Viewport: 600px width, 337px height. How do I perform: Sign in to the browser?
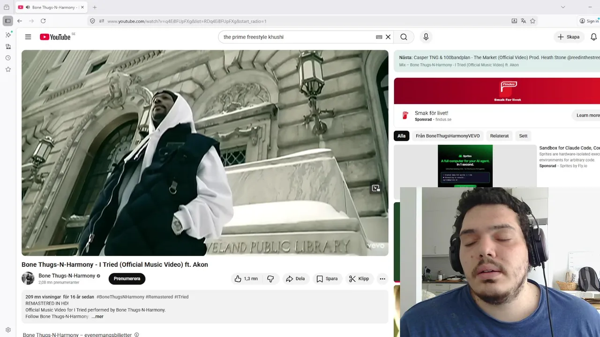pos(589,21)
